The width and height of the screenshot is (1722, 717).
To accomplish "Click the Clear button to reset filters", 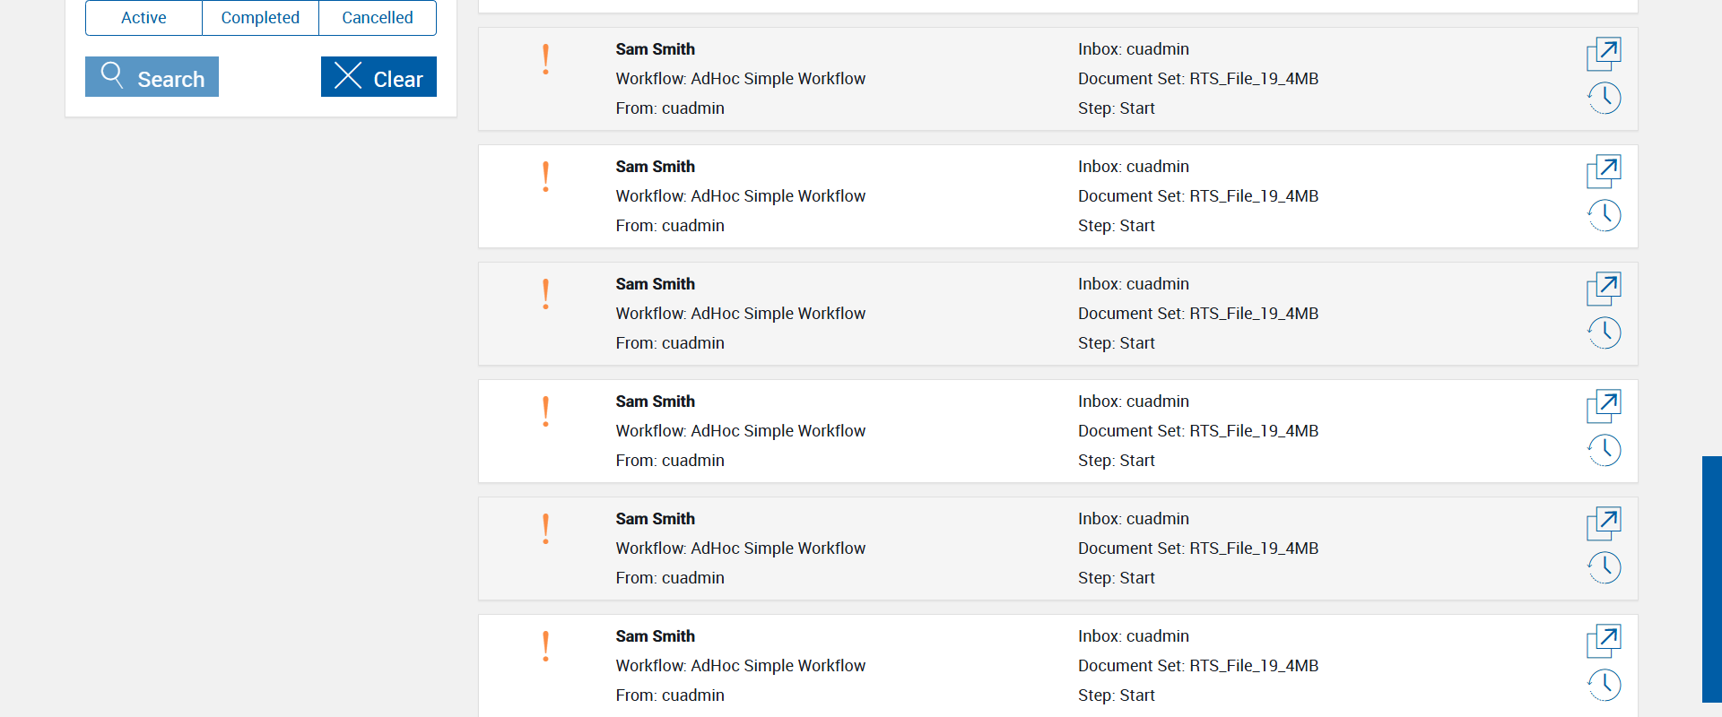I will pos(378,77).
